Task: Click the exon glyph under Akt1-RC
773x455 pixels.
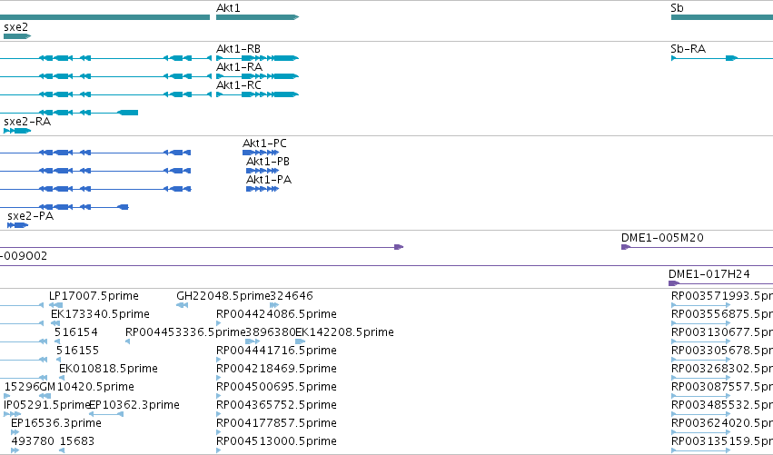Action: click(257, 94)
